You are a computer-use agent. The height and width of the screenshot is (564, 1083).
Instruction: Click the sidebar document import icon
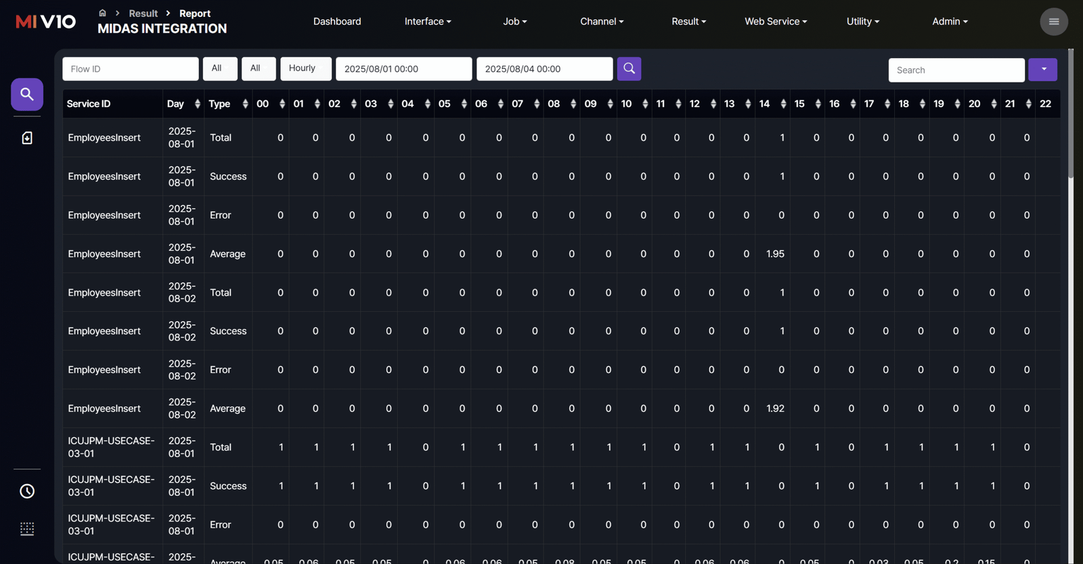click(27, 138)
